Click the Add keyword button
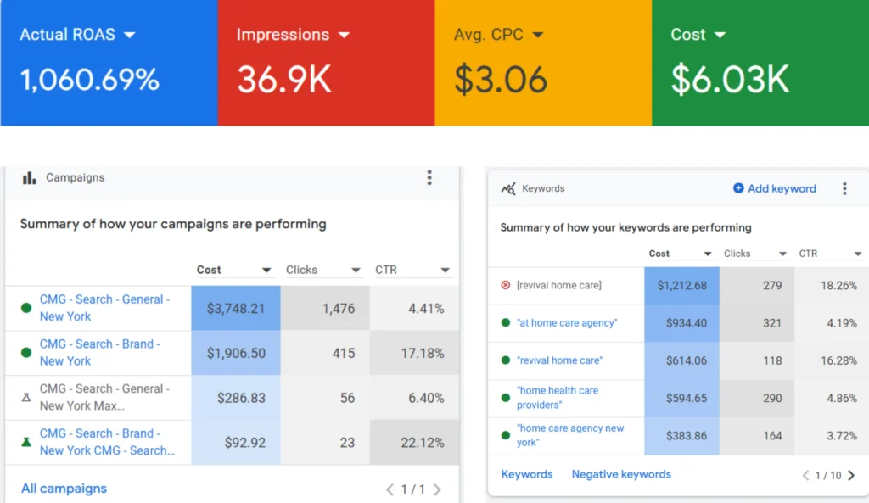This screenshot has width=869, height=503. (x=774, y=188)
